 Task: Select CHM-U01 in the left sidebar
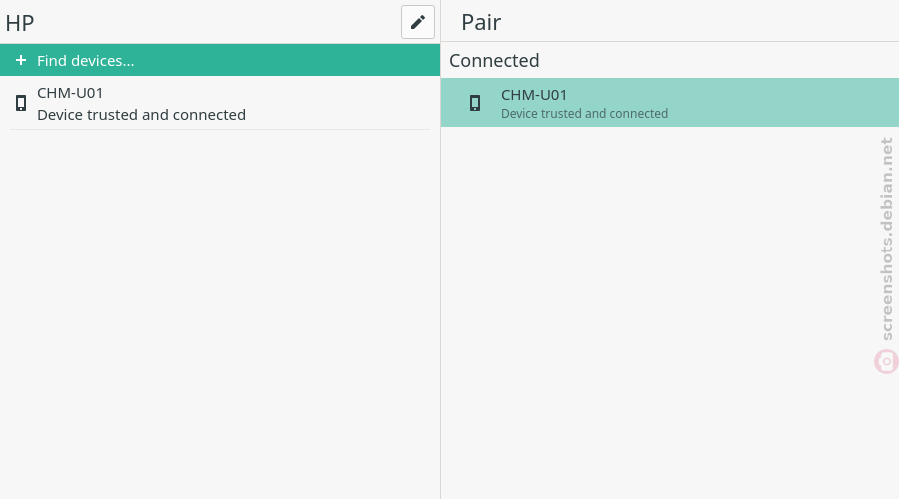pos(220,103)
